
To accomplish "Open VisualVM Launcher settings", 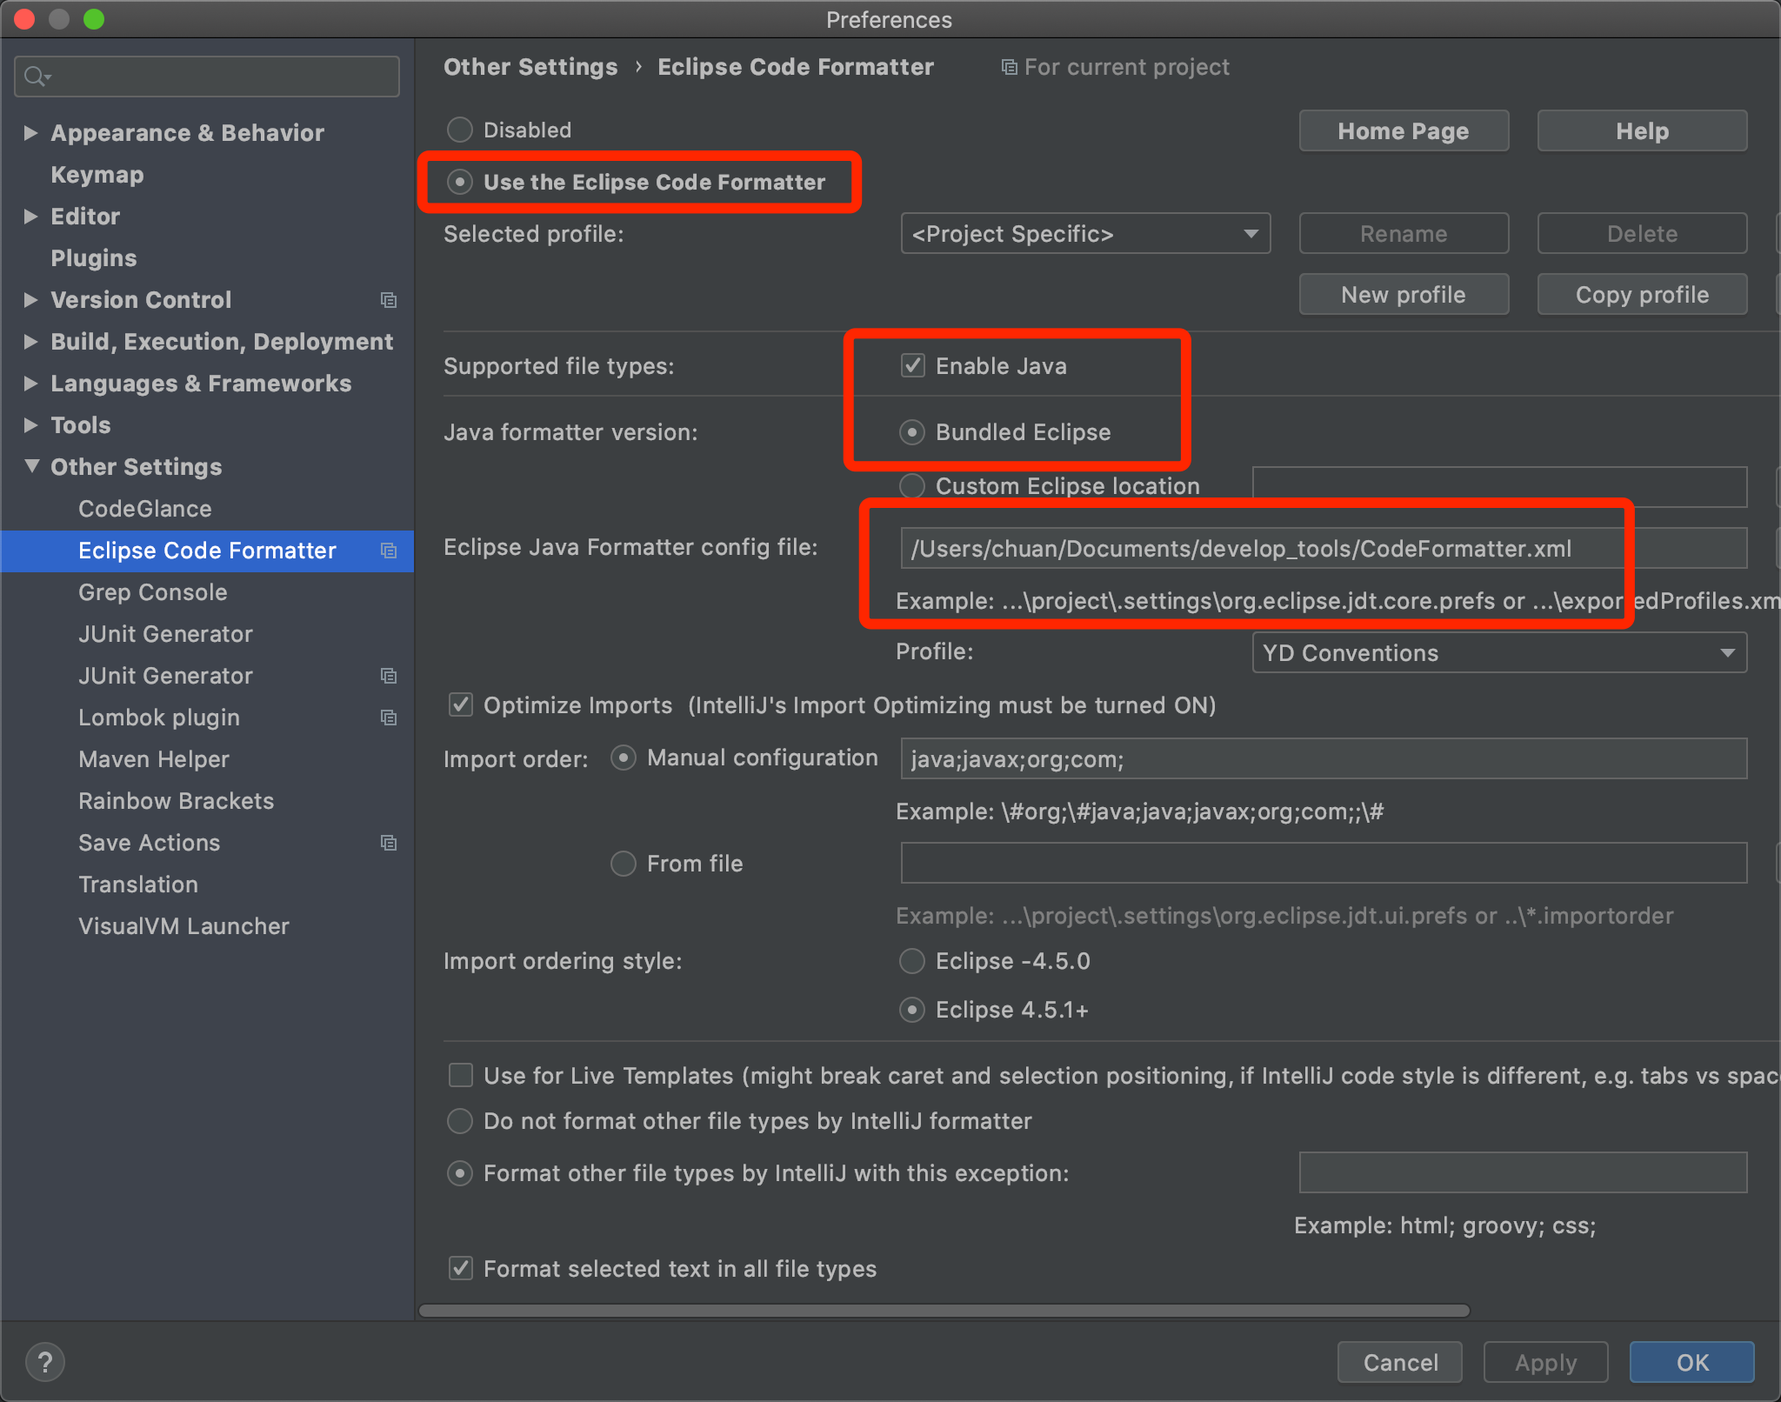I will pos(183,926).
